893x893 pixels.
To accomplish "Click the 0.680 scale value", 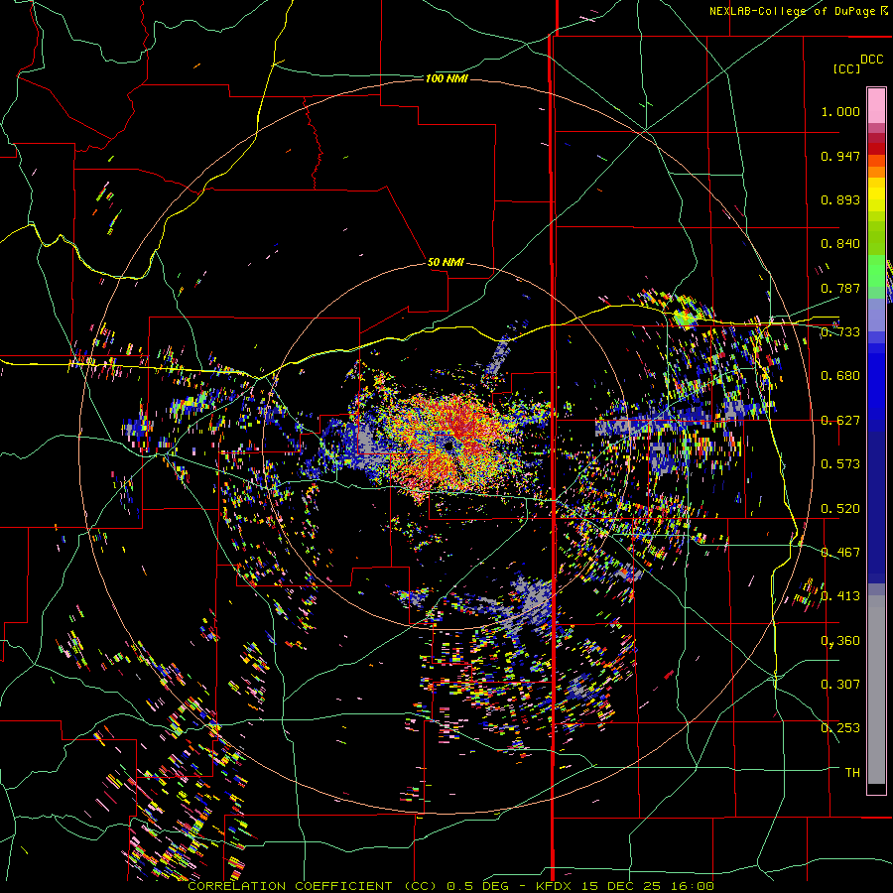I will [x=840, y=376].
